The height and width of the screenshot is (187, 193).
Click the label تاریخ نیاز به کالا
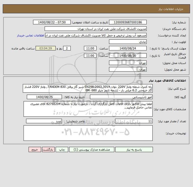74,97
